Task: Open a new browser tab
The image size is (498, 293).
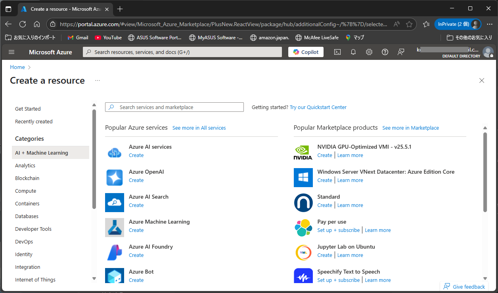Action: click(120, 9)
